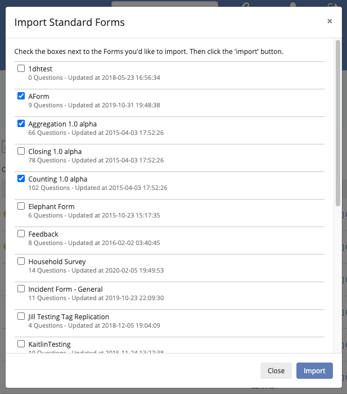Click the KaitlinTesting label
The image size is (347, 394).
pos(49,345)
